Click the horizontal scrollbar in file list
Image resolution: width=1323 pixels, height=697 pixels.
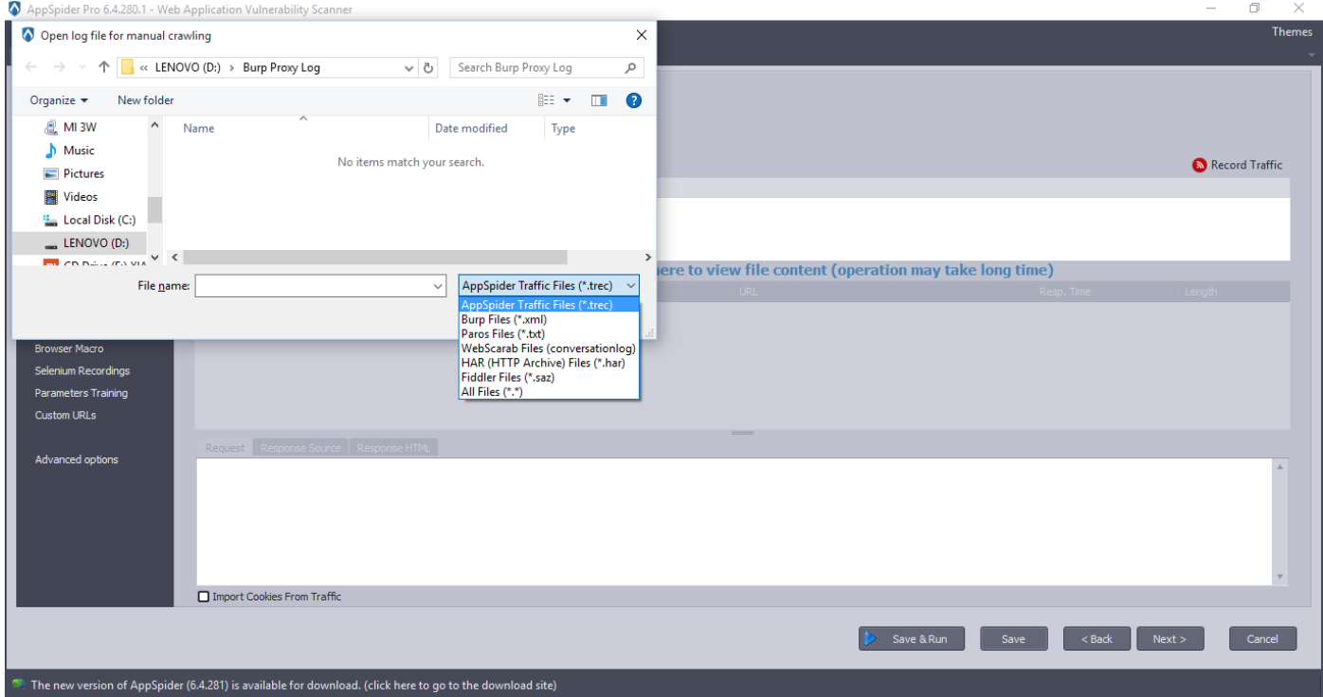375,258
